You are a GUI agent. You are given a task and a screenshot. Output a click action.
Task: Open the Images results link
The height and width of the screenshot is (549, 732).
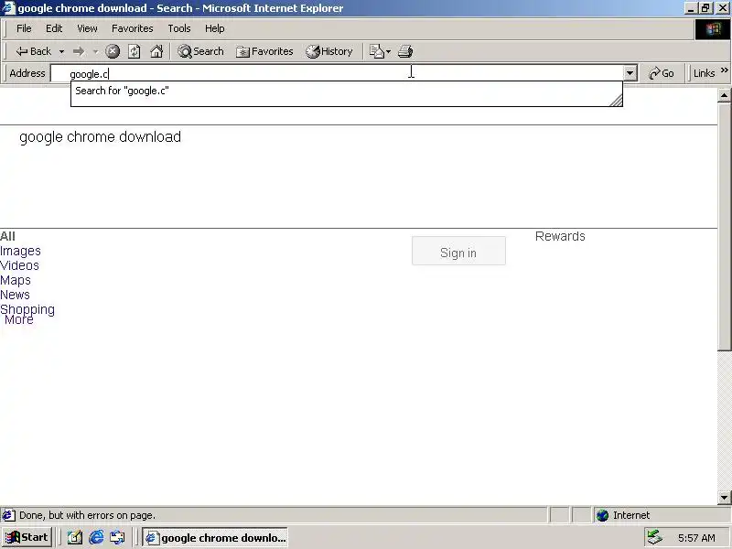click(20, 251)
